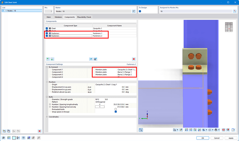Click the view orientation cube in 3D preview
Screen dimensions: 239x141
click(x=229, y=27)
